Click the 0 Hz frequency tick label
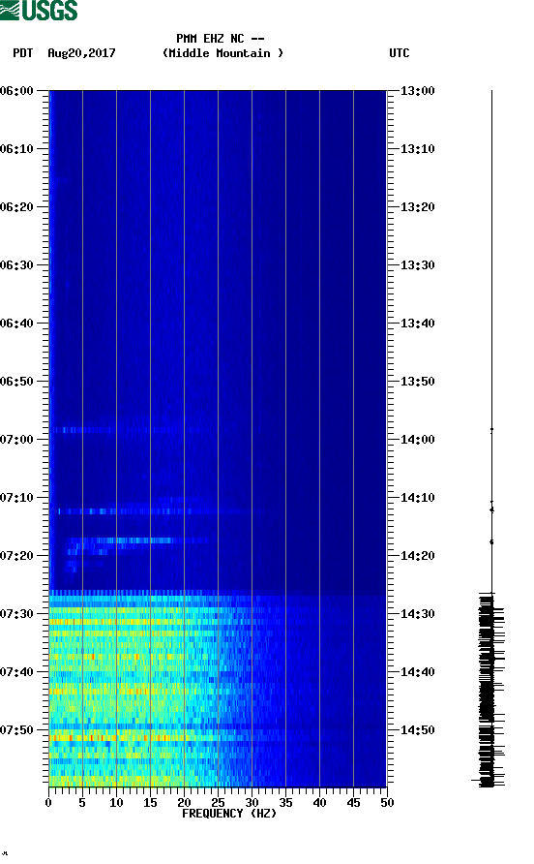The image size is (534, 864). (x=48, y=803)
